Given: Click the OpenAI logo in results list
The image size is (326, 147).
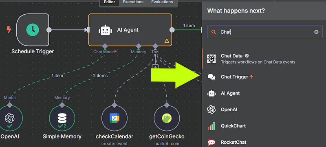Looking at the screenshot, I should [x=211, y=110].
